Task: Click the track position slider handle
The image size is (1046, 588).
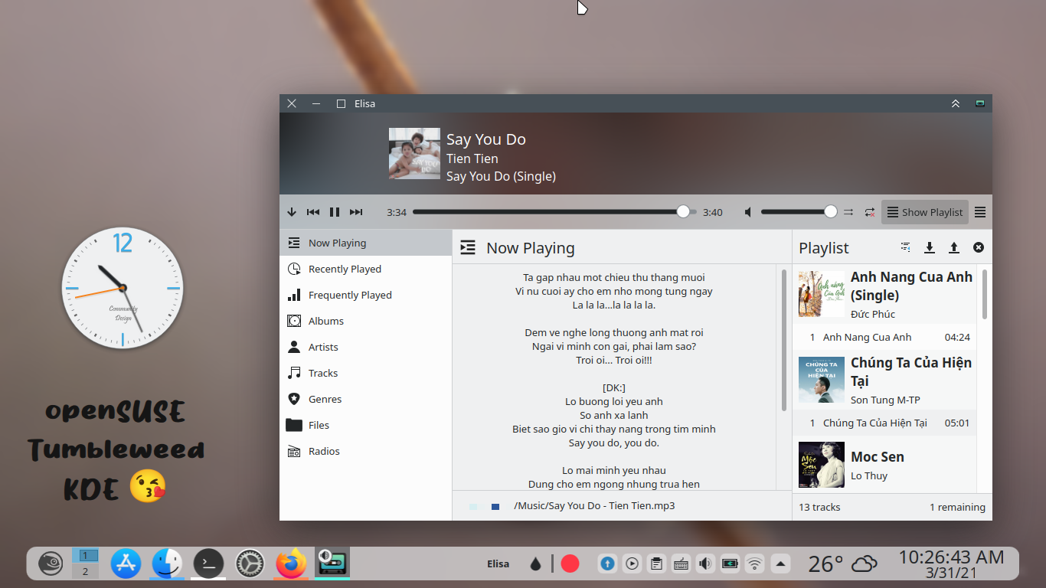Action: 683,211
